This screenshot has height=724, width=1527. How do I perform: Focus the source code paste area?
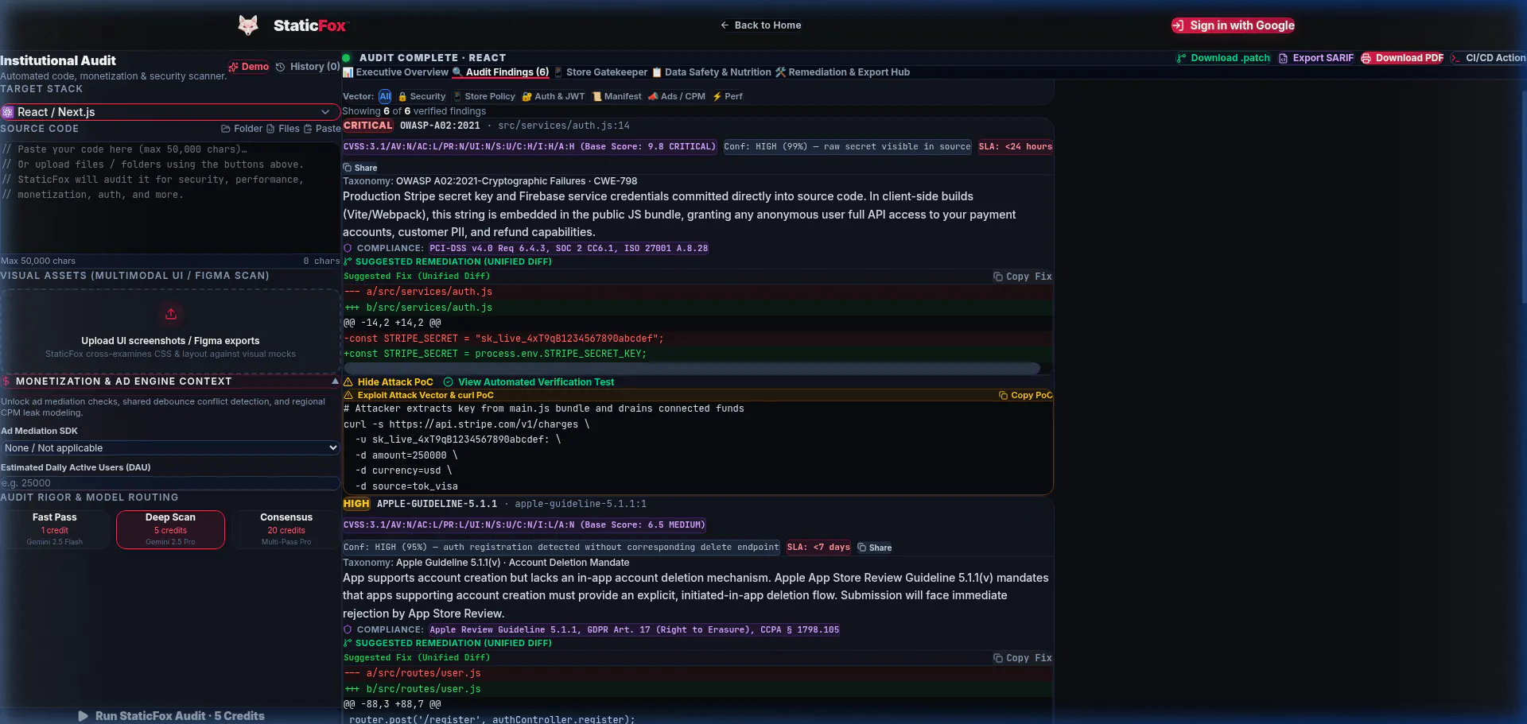click(x=170, y=197)
